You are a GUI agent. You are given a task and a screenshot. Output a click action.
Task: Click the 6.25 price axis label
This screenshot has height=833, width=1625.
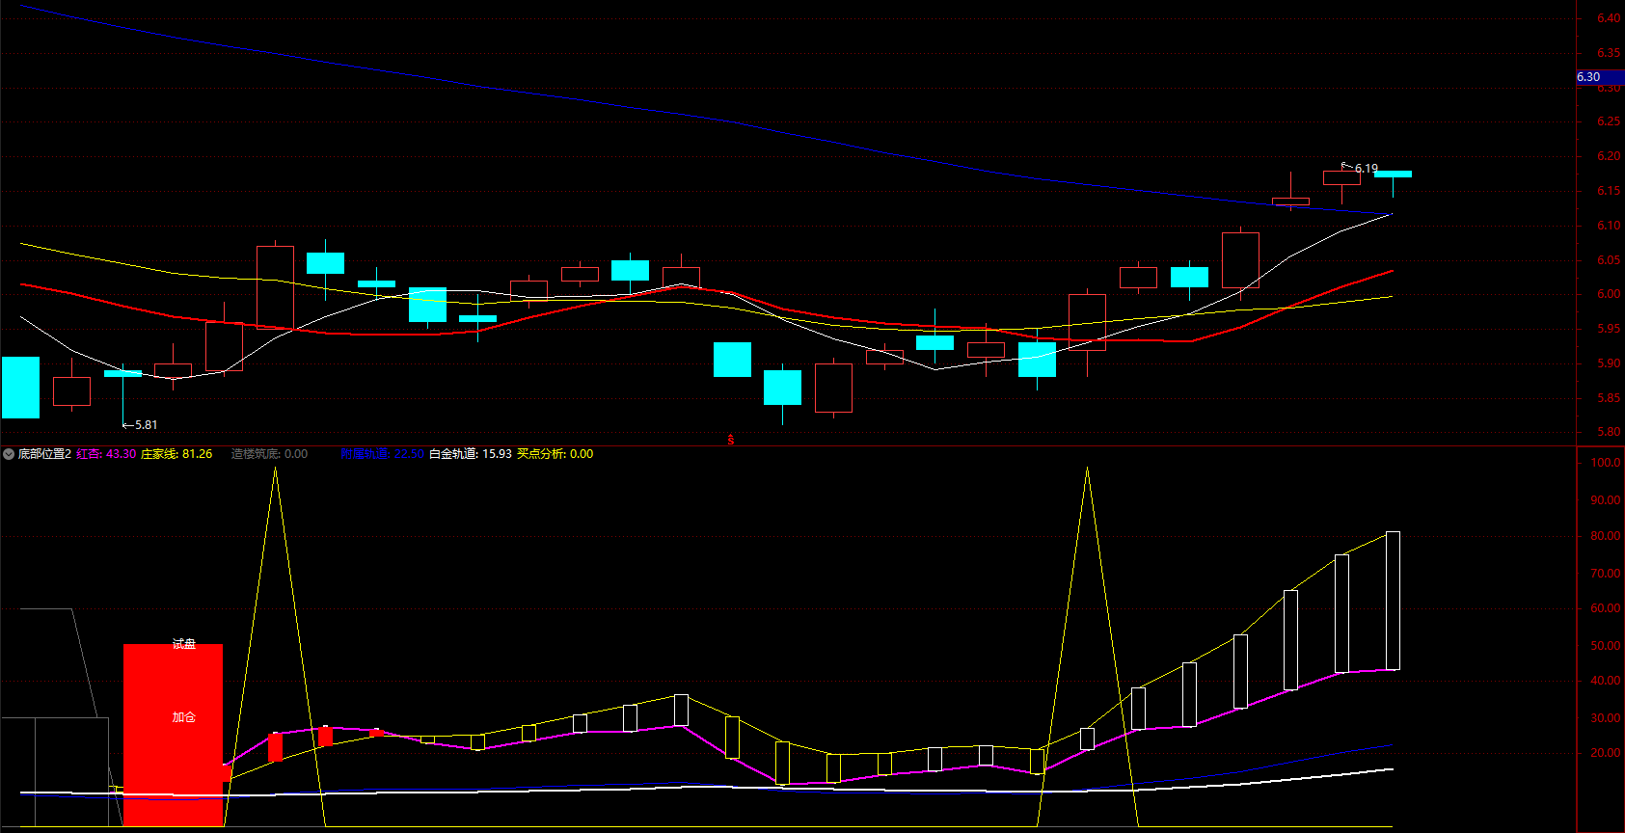click(x=1609, y=121)
